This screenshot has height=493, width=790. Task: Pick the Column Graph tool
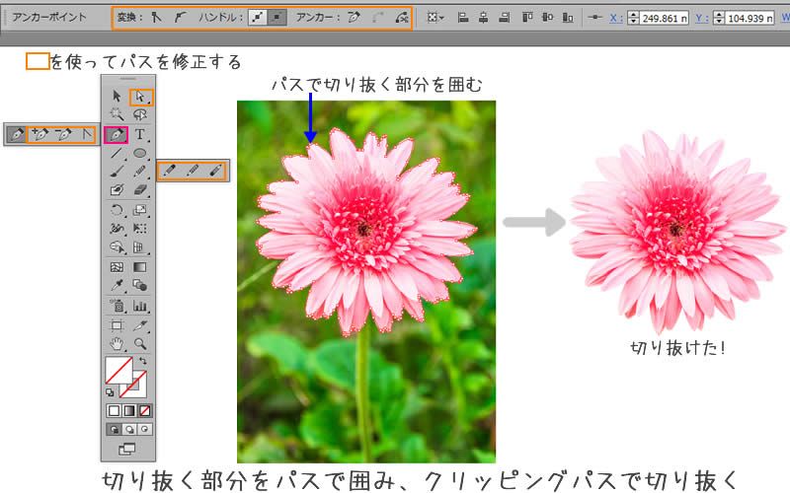pos(140,306)
